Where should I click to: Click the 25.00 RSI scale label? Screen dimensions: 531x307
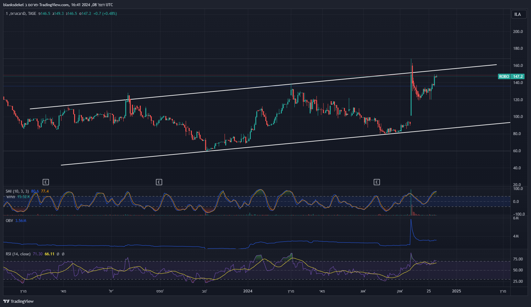pyautogui.click(x=518, y=281)
